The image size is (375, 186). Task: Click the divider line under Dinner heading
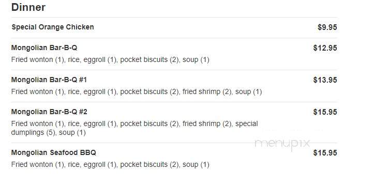(x=174, y=17)
